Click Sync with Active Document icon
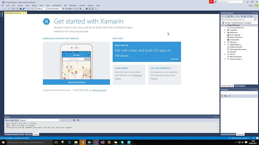This screenshot has width=259, height=145. pos(242,16)
